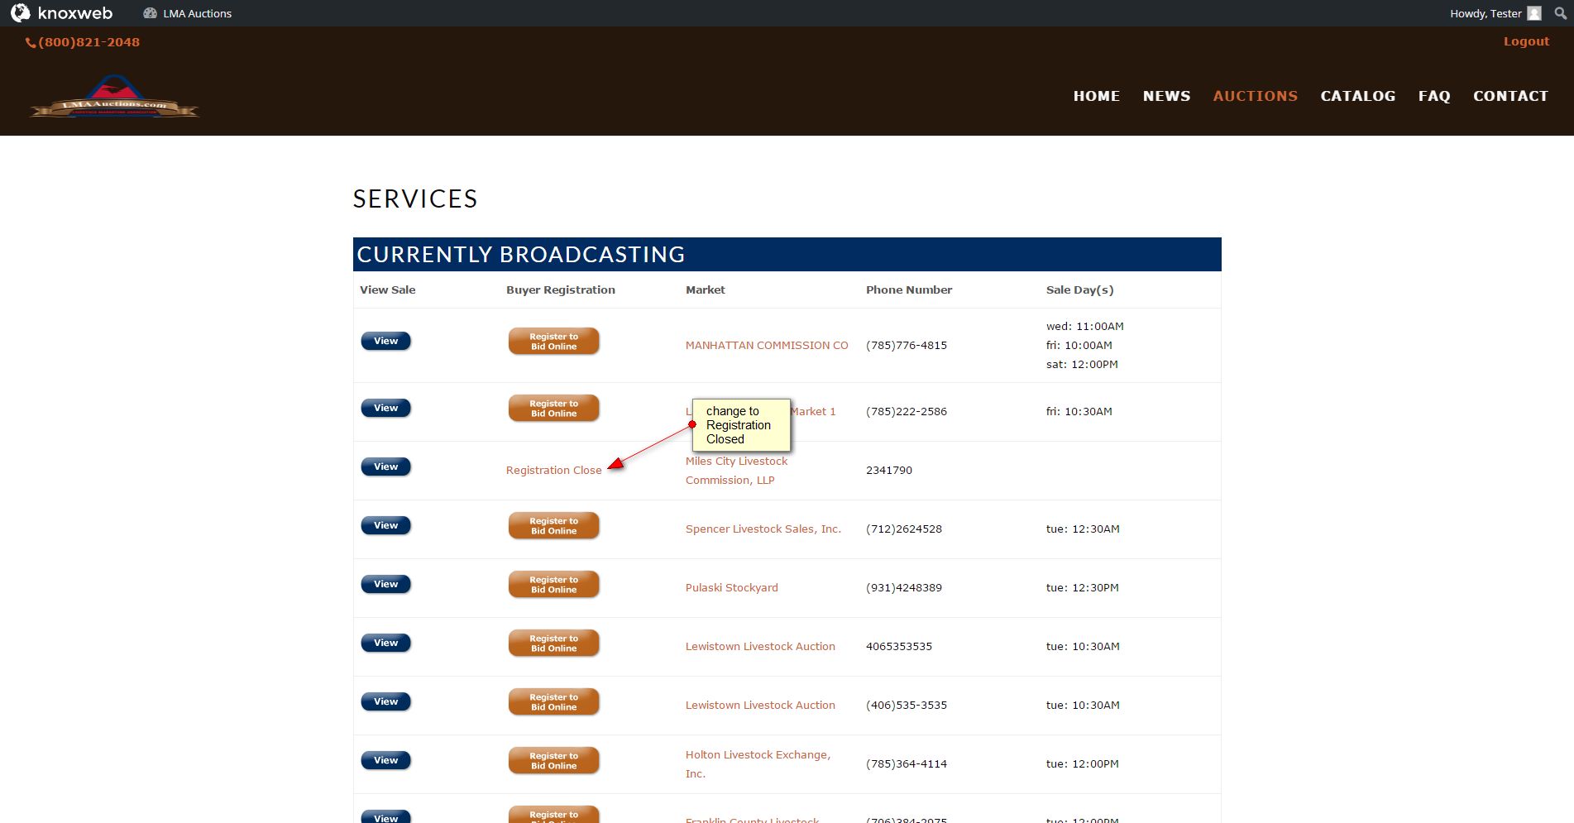The width and height of the screenshot is (1574, 823).
Task: Click the Phone Number column header
Action: pyautogui.click(x=909, y=290)
